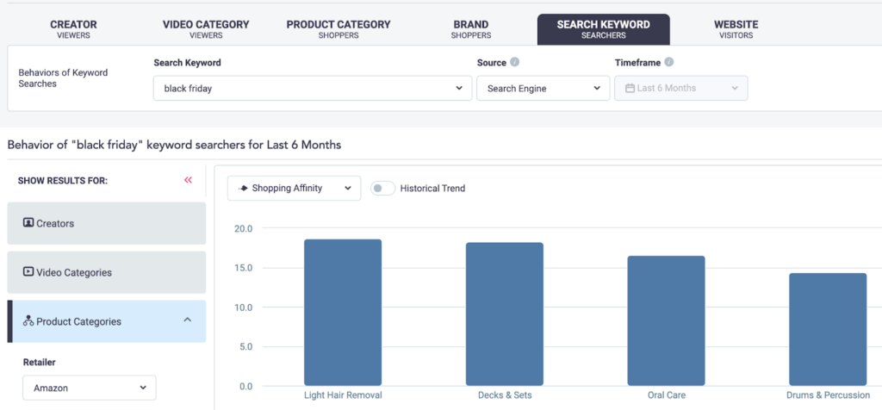Click the Oral Care chart bar
Viewport: 882px width, 410px height.
[x=666, y=320]
